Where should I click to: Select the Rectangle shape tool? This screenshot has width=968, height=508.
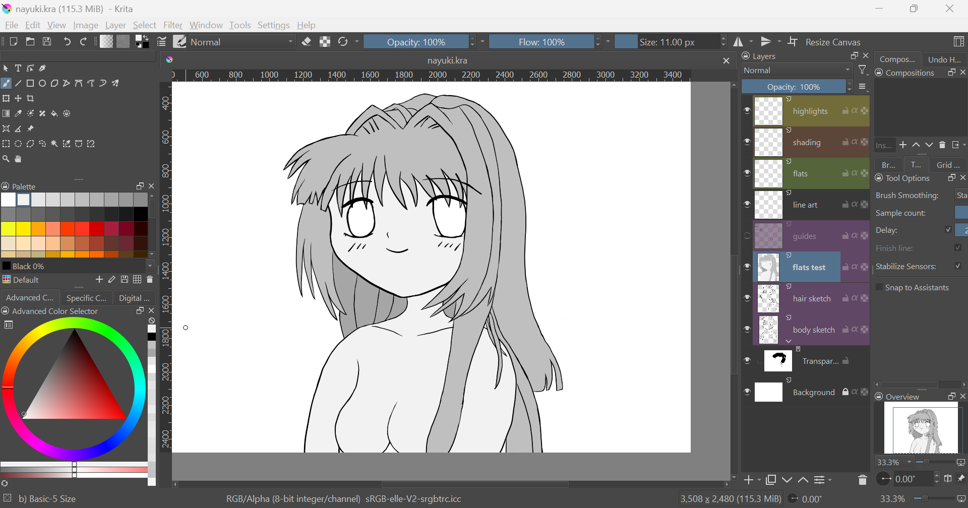point(30,84)
